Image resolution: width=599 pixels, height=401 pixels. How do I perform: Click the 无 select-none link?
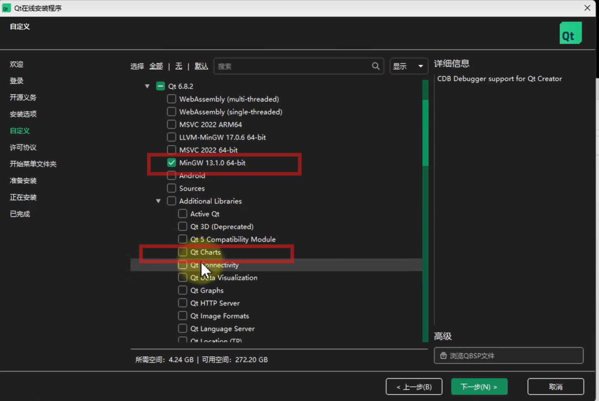click(x=179, y=66)
